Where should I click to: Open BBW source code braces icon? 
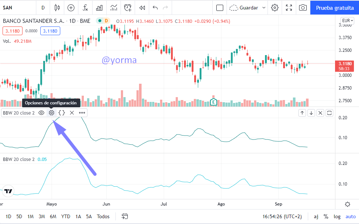[x=62, y=113]
